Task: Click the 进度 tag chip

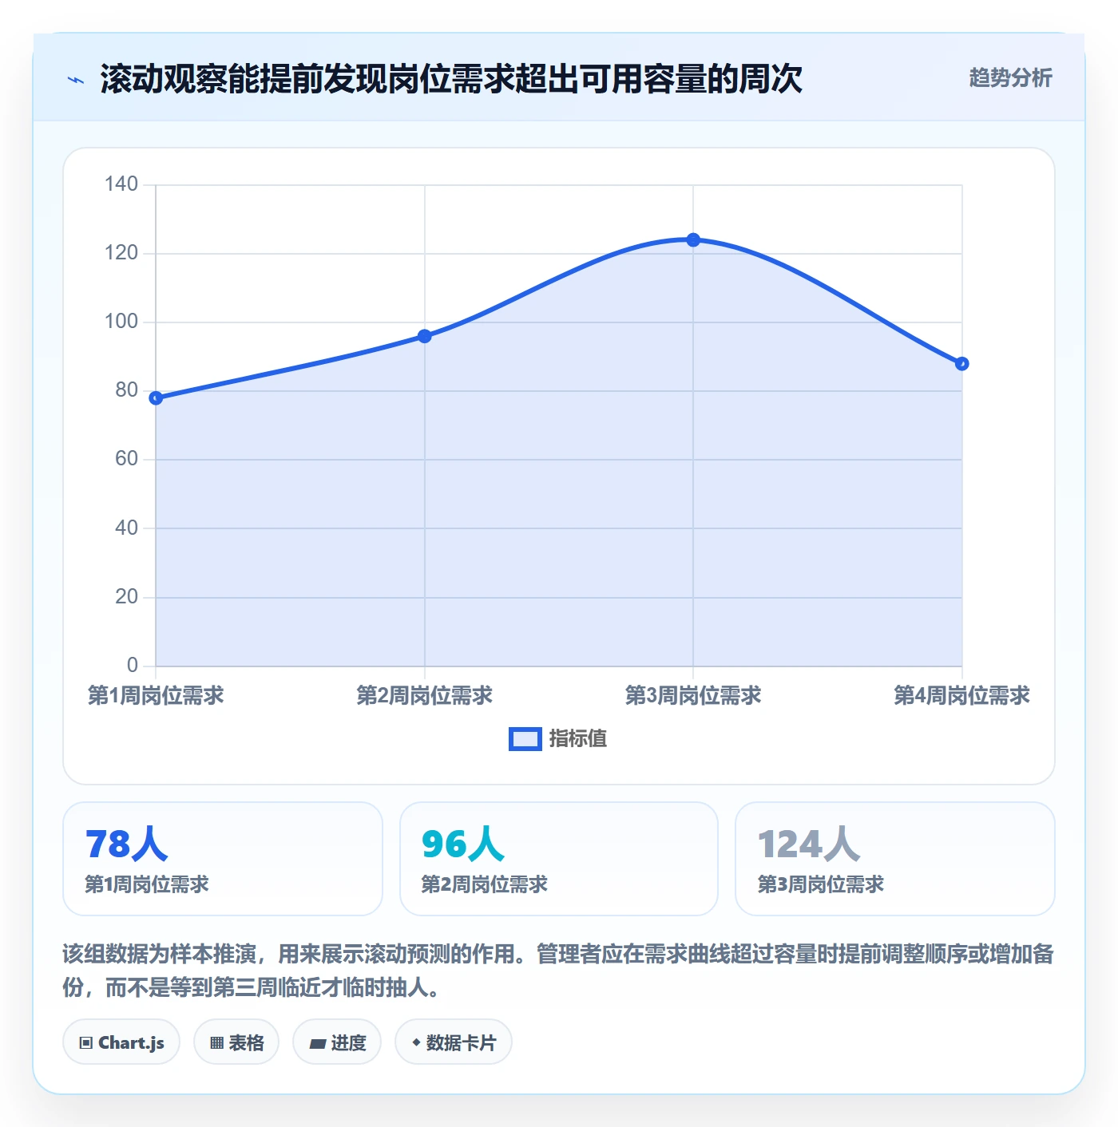Action: click(337, 1042)
